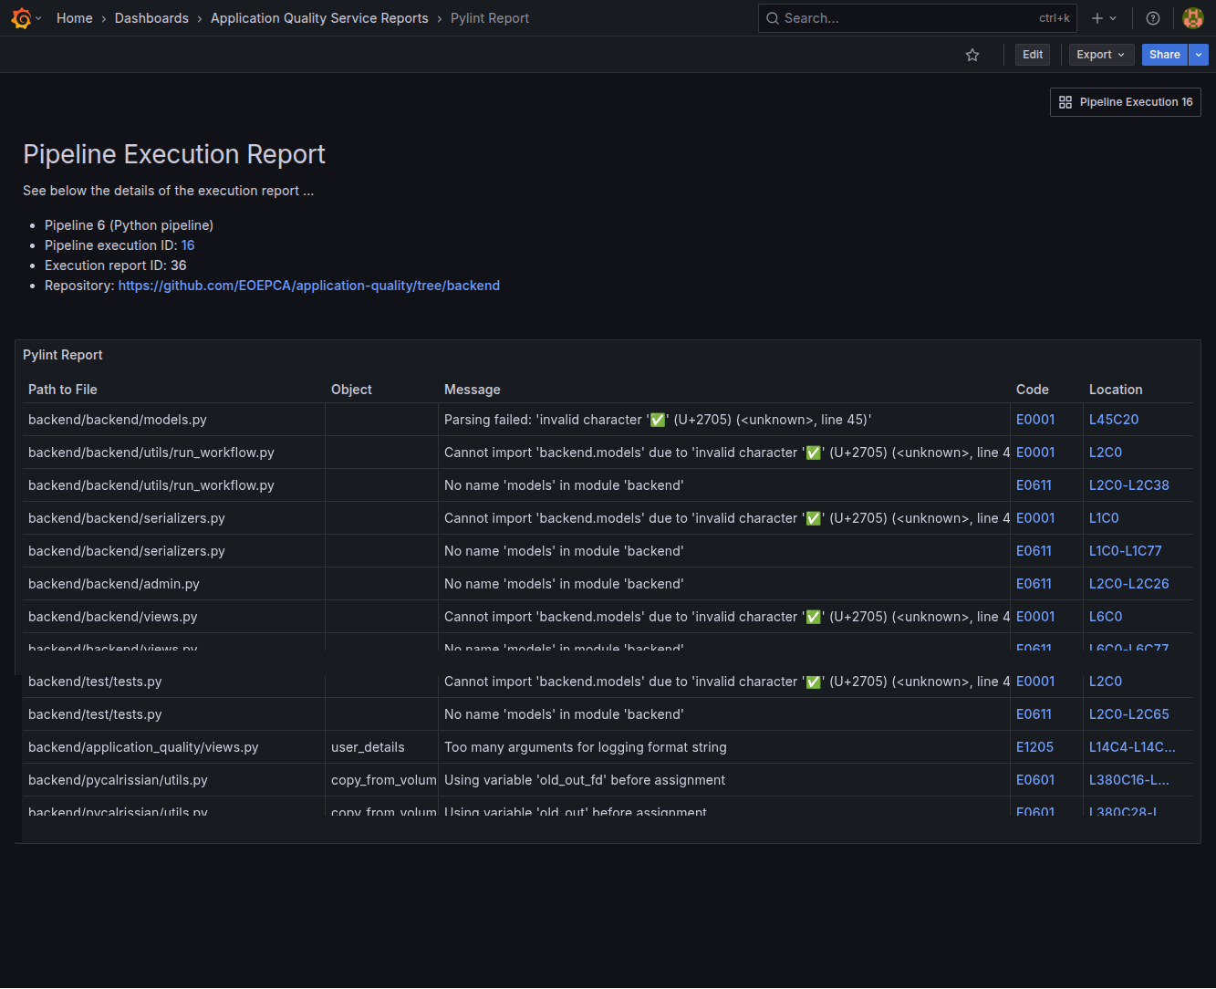Open E0611 code link for tests.py row
Viewport: 1216px width, 989px height.
[x=1034, y=714]
